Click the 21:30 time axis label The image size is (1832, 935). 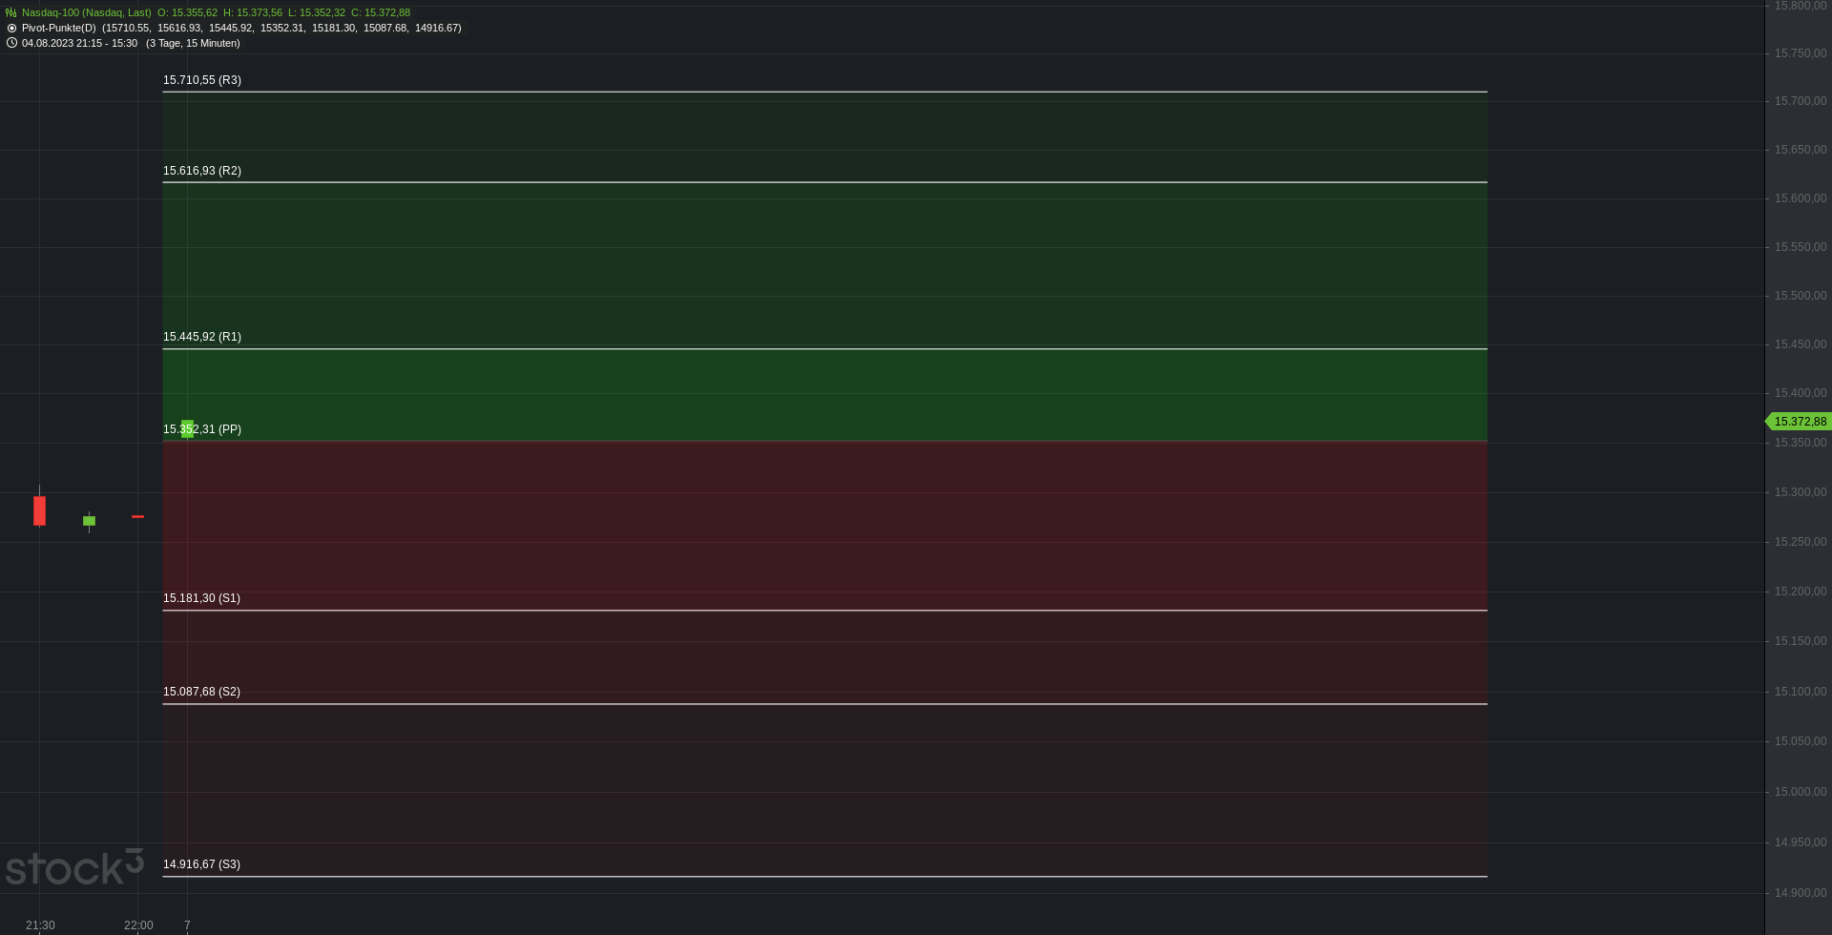pyautogui.click(x=40, y=925)
